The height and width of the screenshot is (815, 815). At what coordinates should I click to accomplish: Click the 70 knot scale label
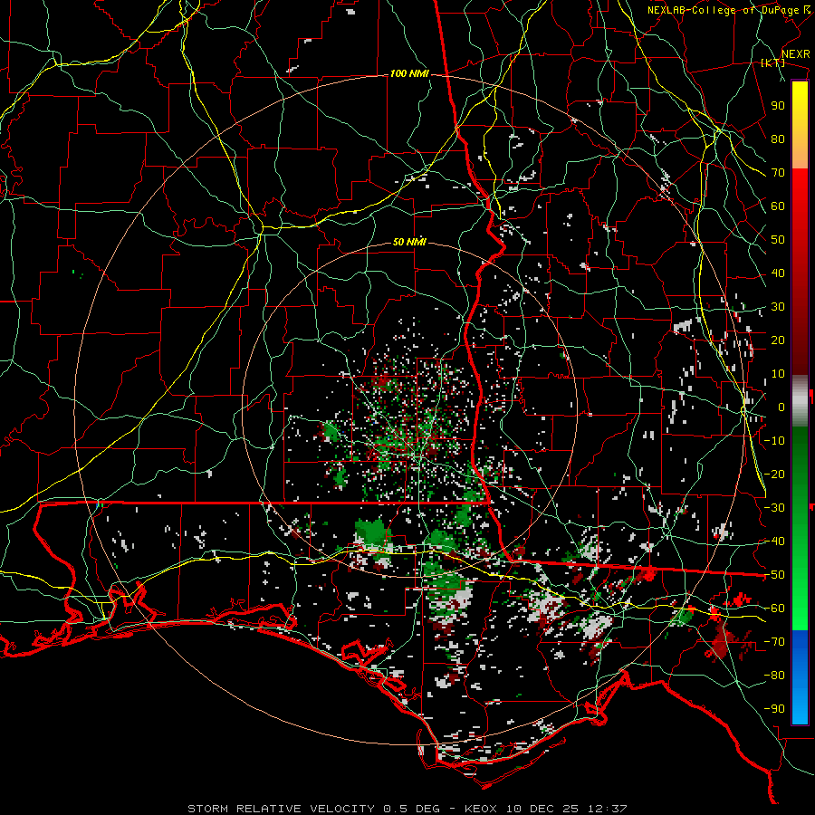[778, 173]
